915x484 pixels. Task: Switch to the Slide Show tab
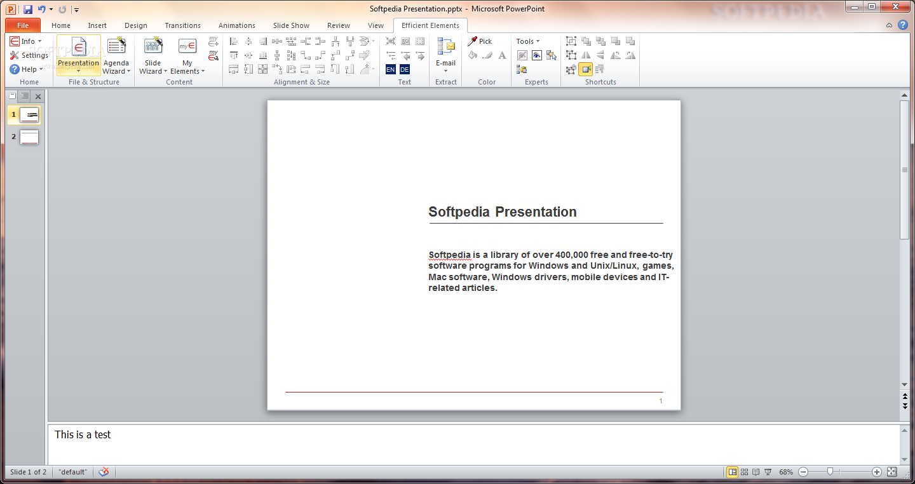pos(292,25)
